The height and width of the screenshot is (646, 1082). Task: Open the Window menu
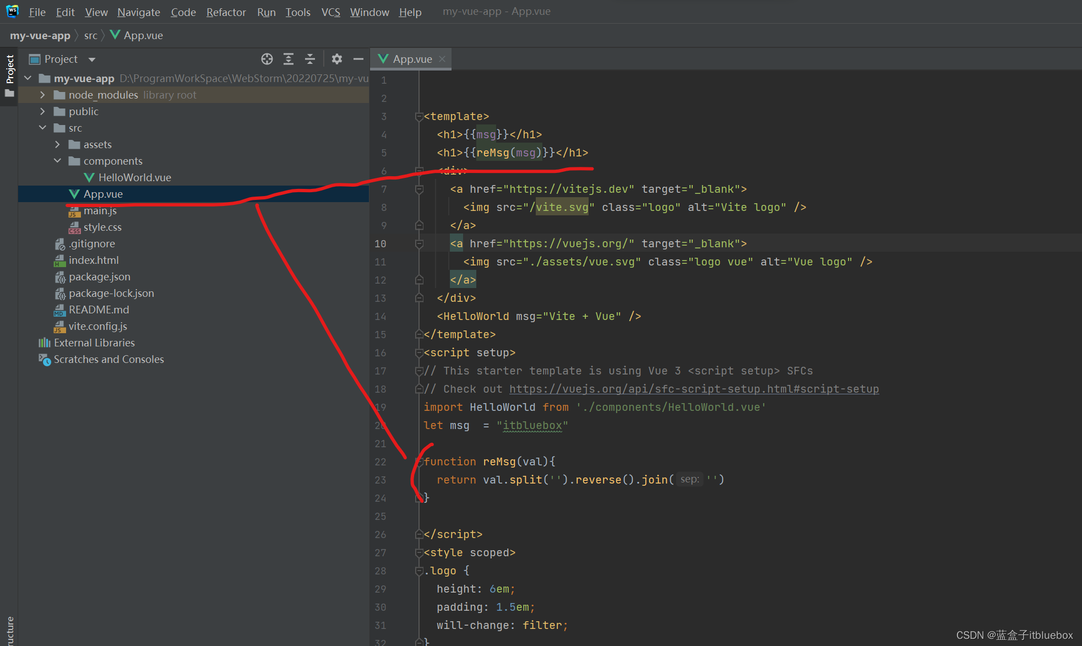369,12
